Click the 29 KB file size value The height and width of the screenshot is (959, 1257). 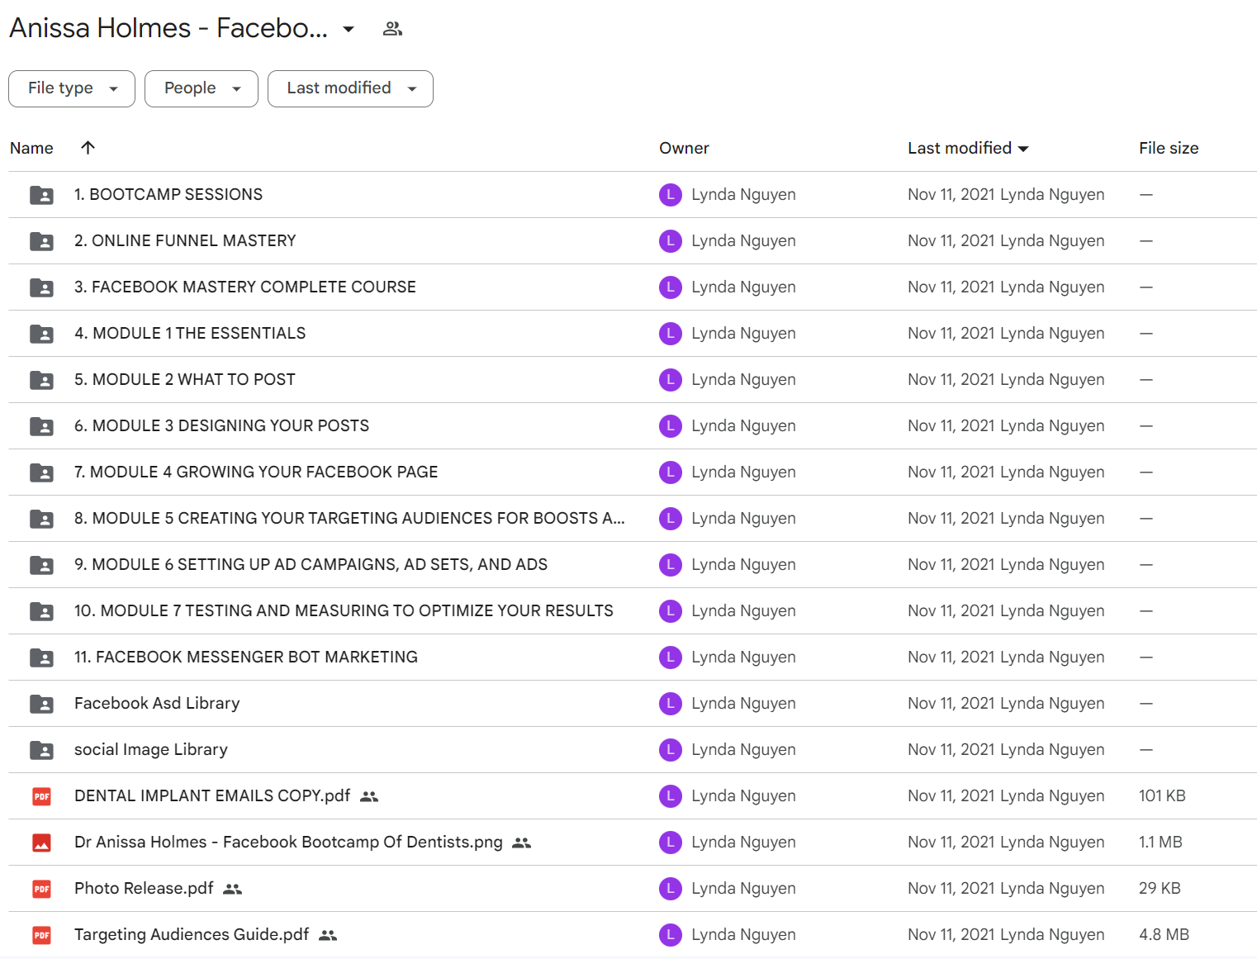1160,888
